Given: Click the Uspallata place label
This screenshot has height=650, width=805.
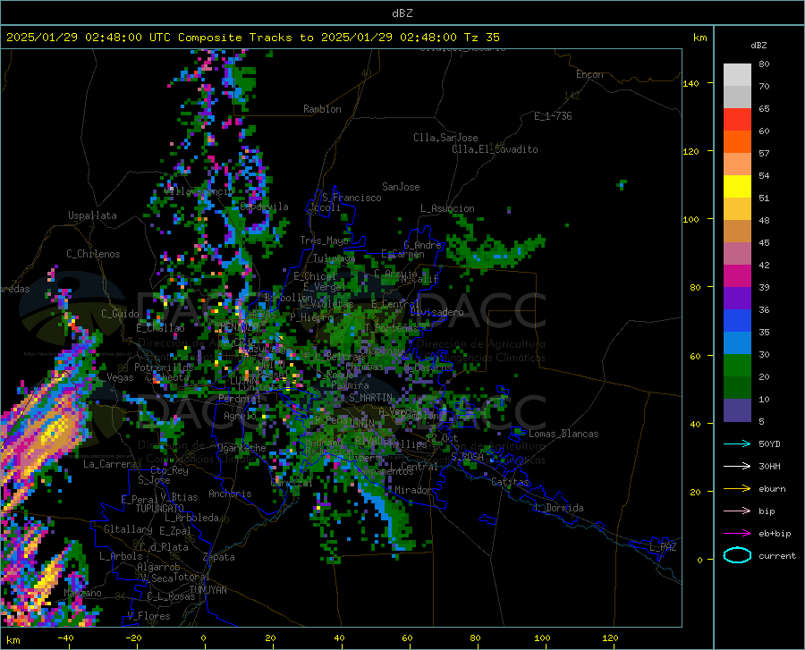Looking at the screenshot, I should pyautogui.click(x=92, y=215).
